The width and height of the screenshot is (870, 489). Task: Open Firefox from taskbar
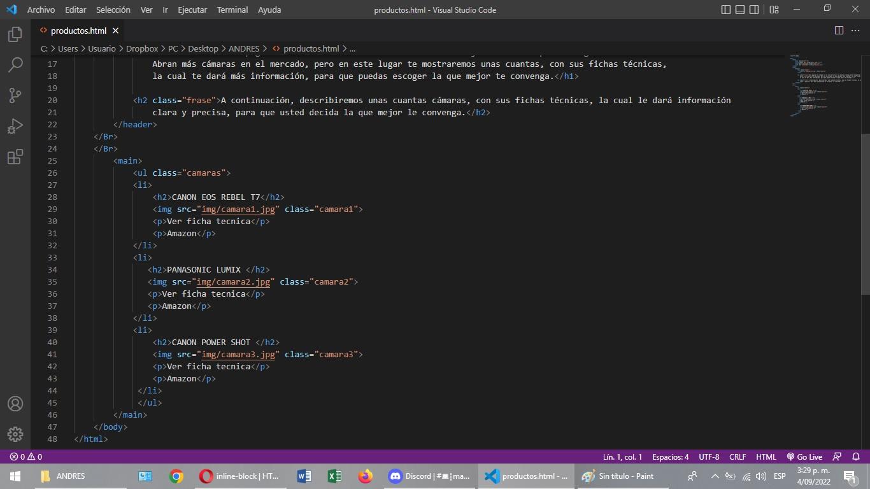[365, 476]
